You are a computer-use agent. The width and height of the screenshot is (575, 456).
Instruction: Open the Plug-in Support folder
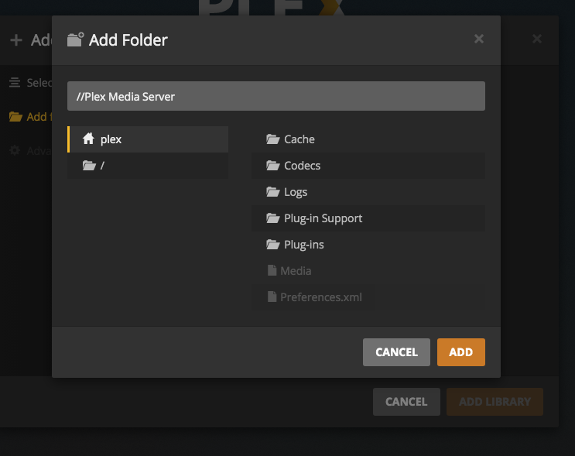[368, 218]
